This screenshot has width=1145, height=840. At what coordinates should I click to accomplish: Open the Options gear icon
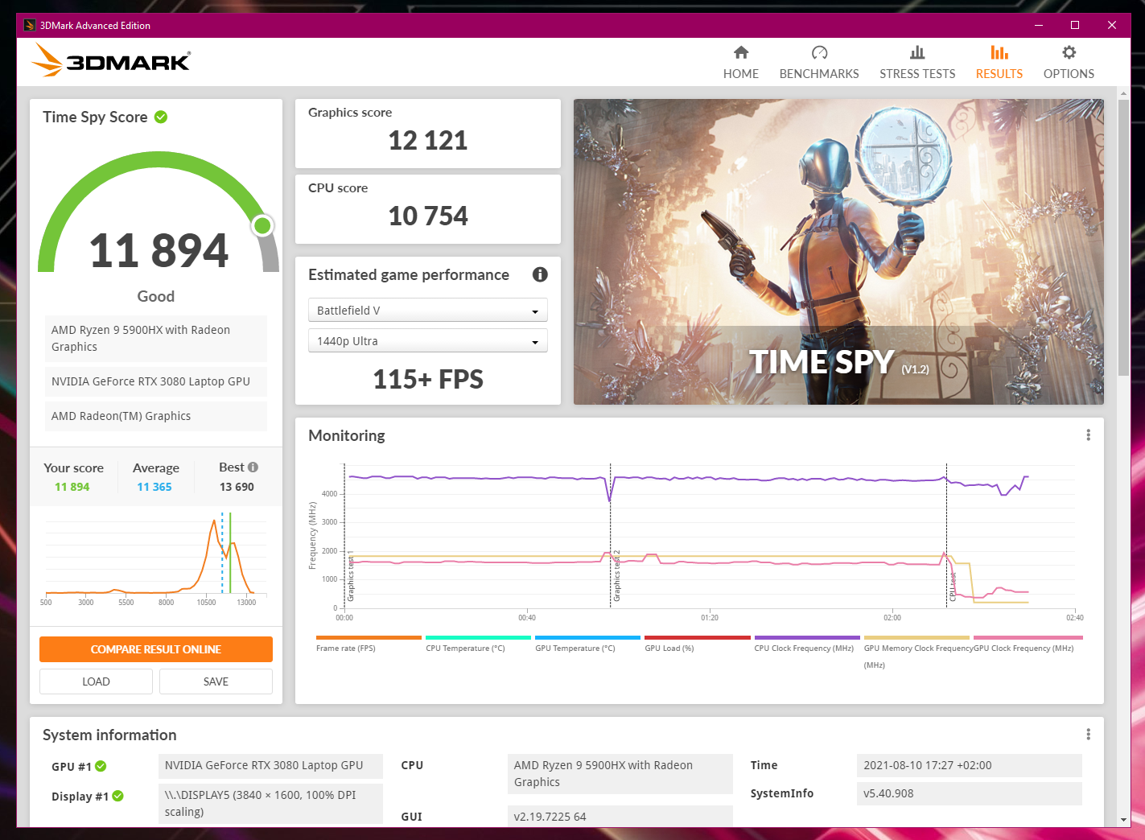[1069, 52]
